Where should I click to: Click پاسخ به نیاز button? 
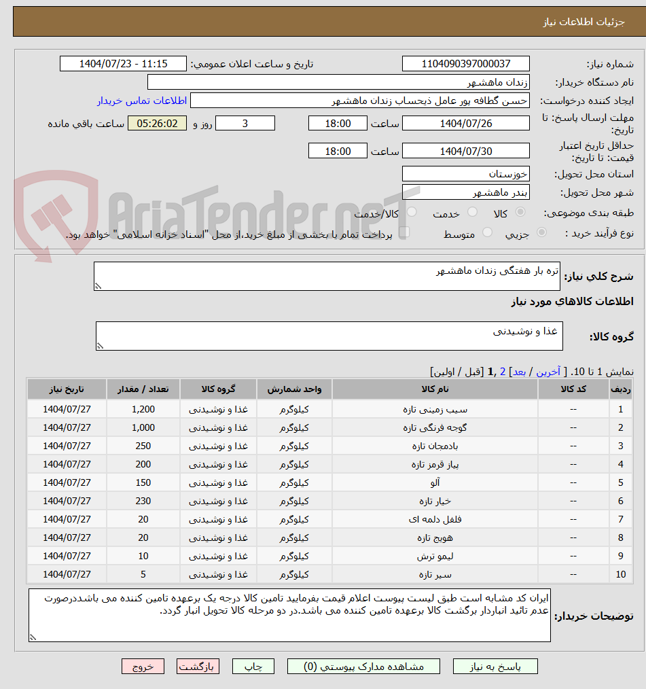[495, 667]
